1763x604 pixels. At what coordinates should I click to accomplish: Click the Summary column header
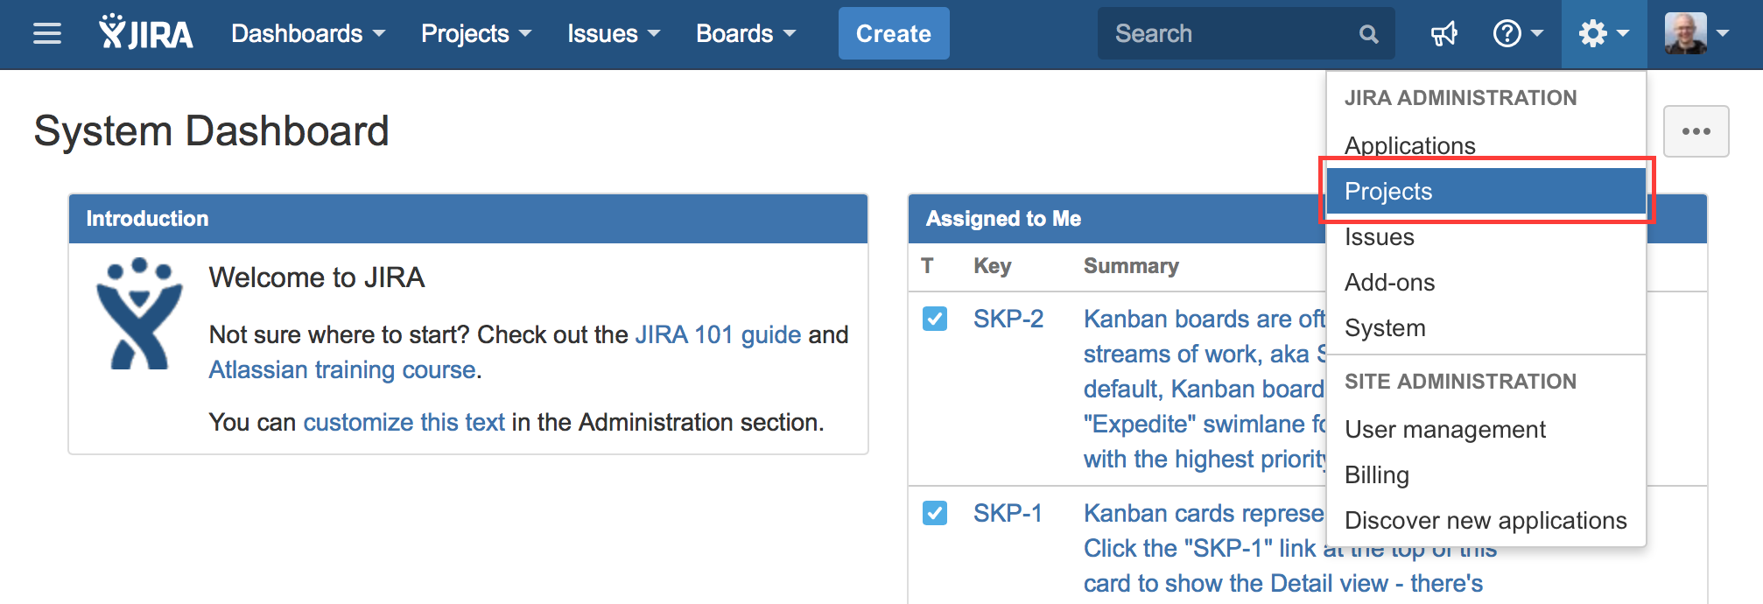(1131, 266)
